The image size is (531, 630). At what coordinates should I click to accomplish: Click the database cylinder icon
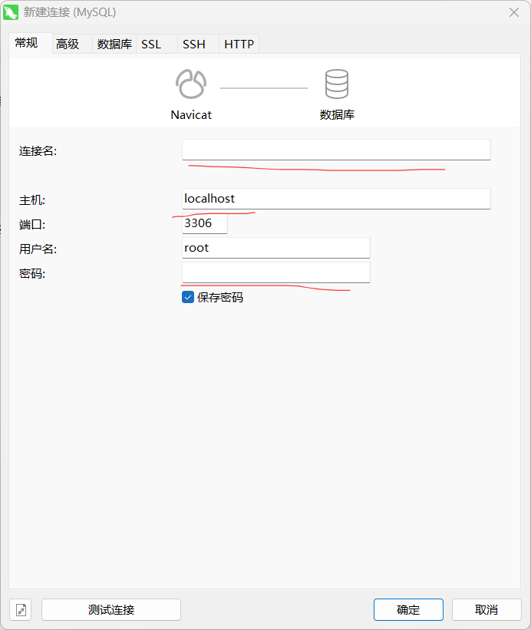click(x=337, y=84)
